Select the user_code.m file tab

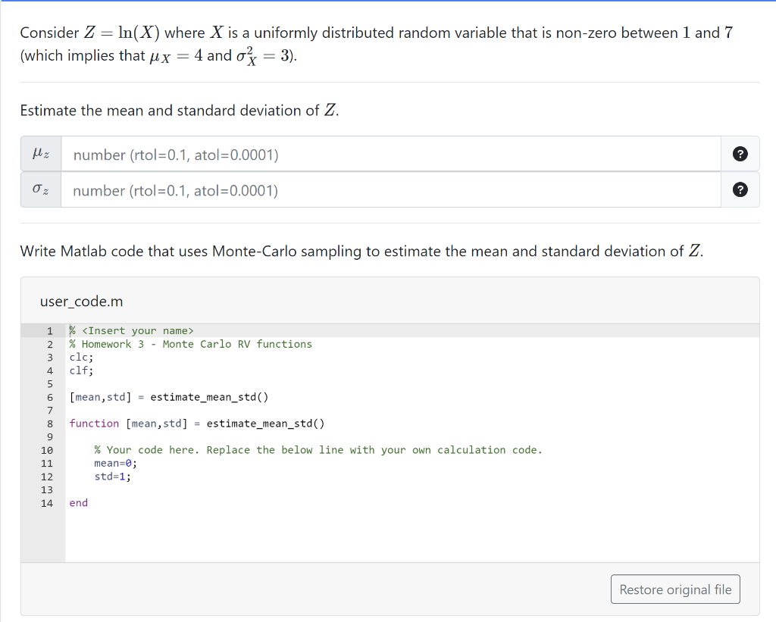tap(80, 301)
